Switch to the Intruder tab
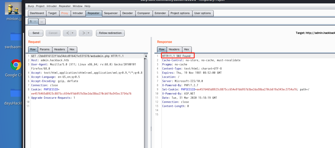The image size is (335, 148). coord(78,13)
